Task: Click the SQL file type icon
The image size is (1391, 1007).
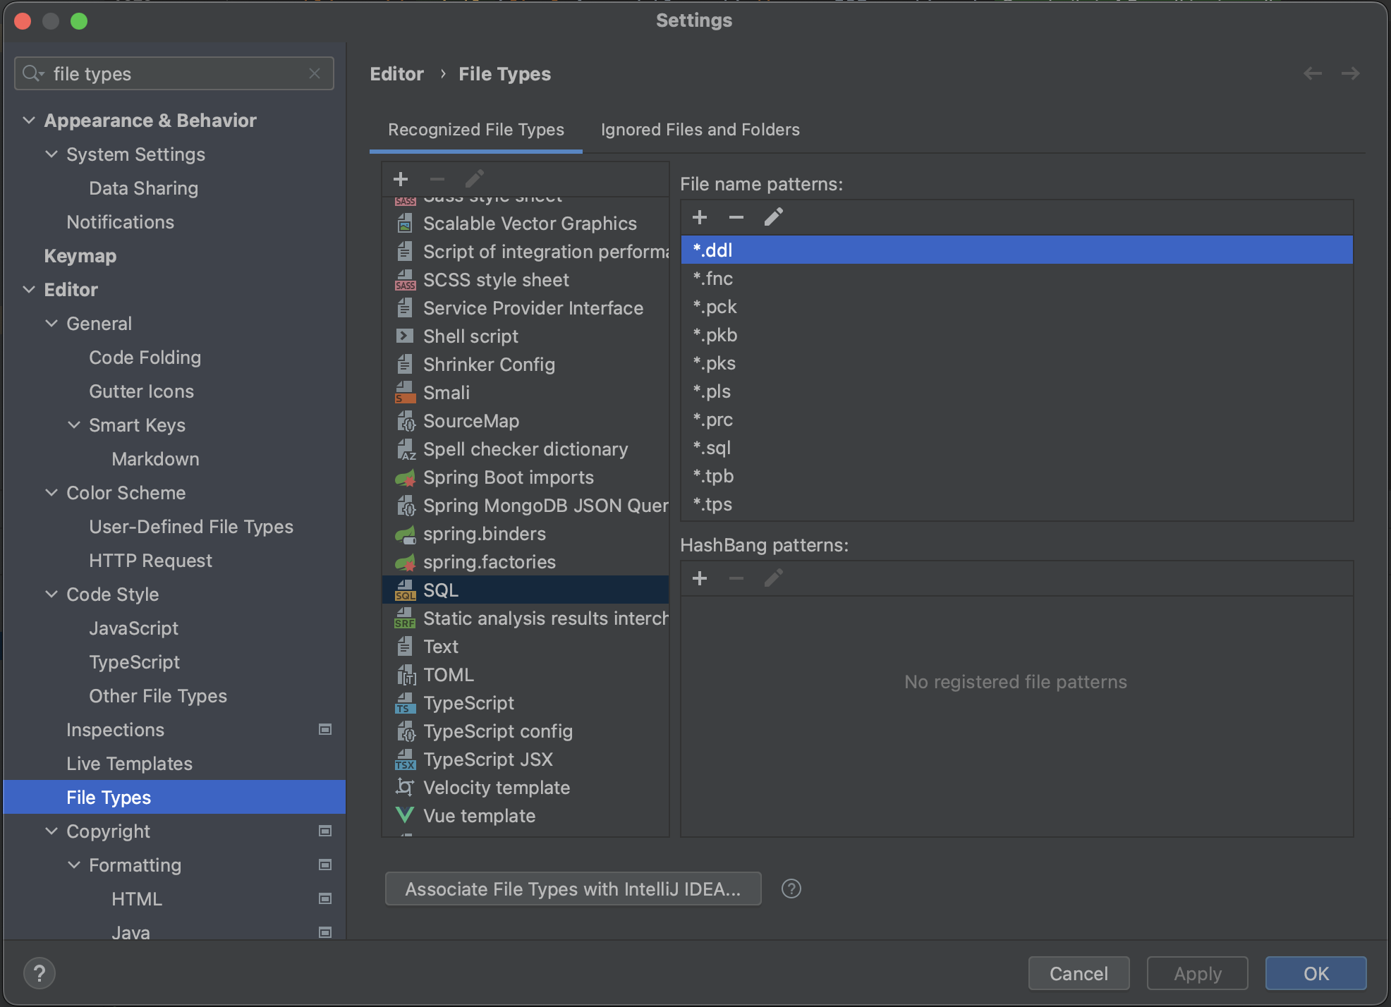Action: [x=405, y=590]
